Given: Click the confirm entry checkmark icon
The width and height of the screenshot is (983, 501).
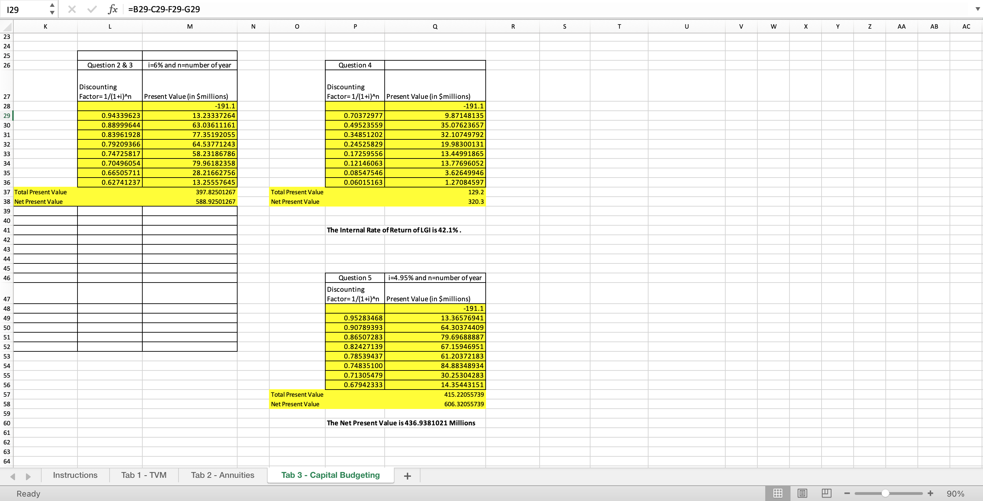Looking at the screenshot, I should [91, 10].
